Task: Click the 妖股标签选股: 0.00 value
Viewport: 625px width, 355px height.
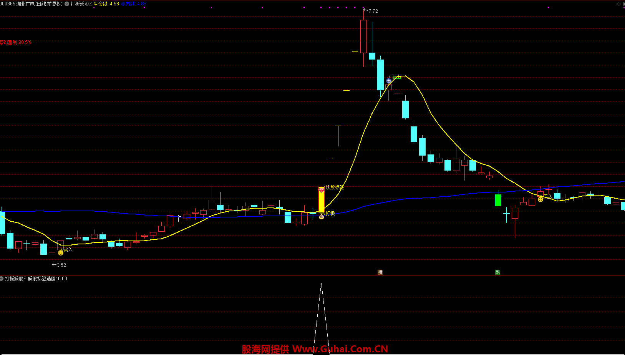Action: point(48,279)
